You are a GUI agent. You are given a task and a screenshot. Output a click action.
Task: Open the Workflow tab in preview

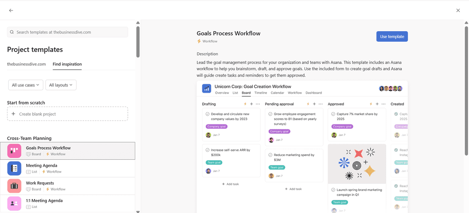295,93
